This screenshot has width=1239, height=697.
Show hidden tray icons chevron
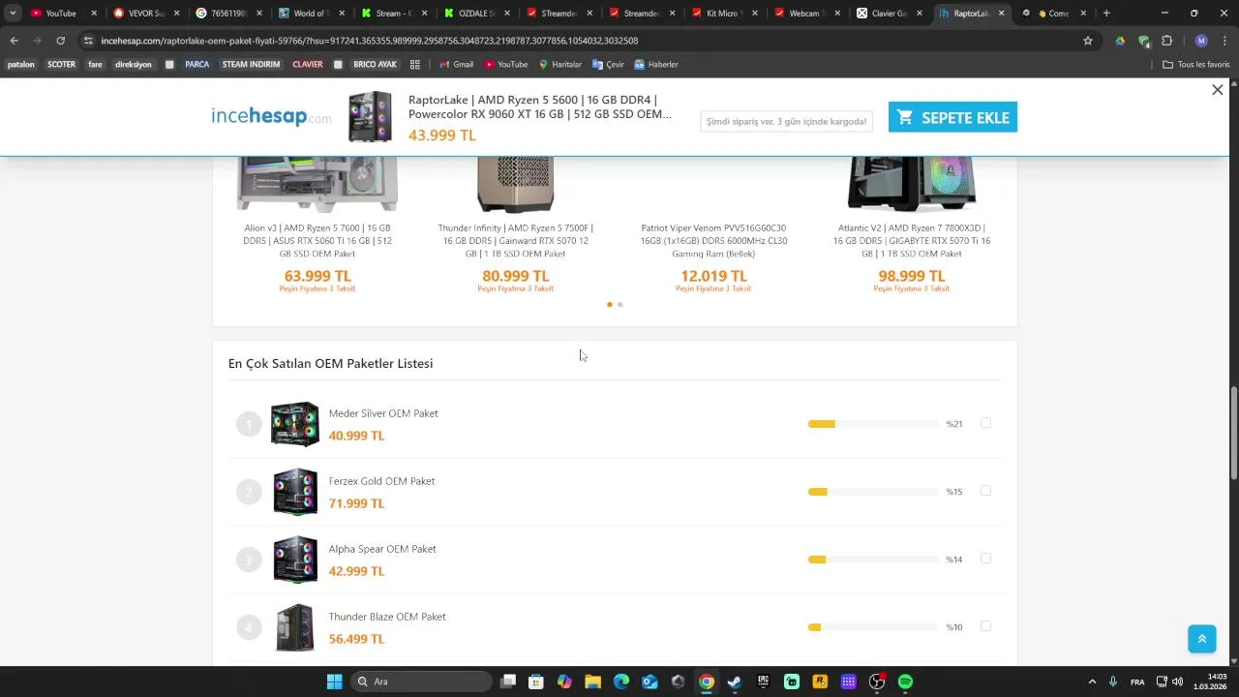pos(1092,682)
